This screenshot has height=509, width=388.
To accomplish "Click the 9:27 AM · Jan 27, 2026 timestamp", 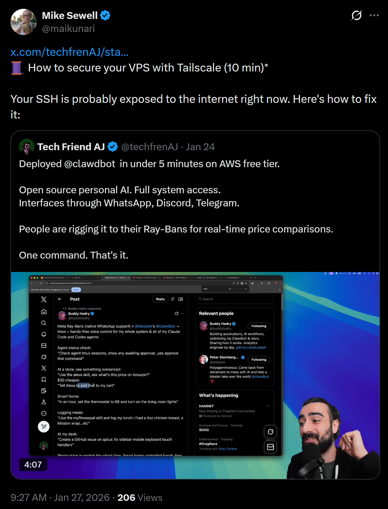I will point(60,497).
